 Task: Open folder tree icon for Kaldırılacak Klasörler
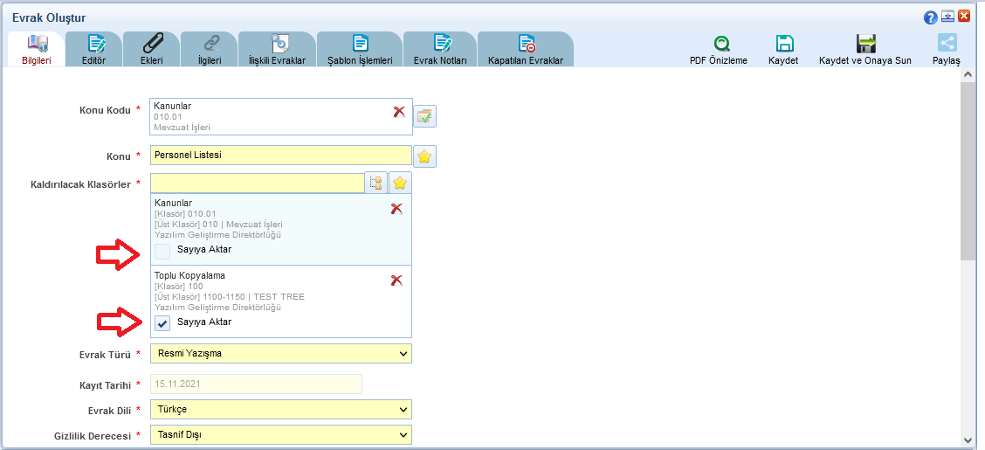point(376,183)
